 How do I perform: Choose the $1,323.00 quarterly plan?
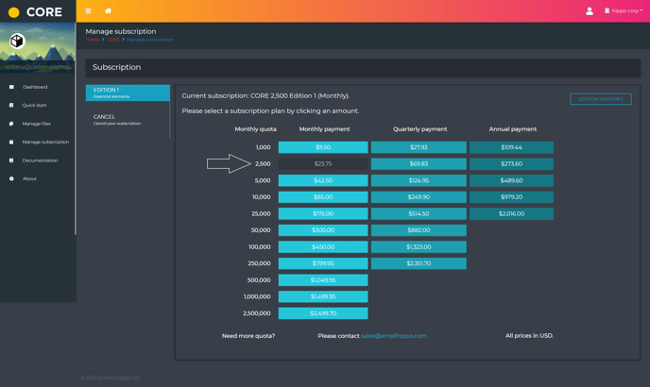click(x=419, y=246)
